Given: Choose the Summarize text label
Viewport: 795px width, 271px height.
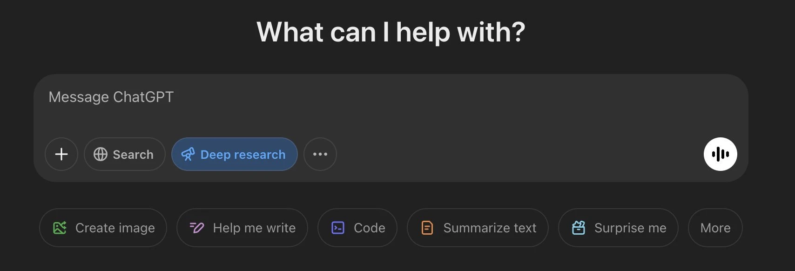Looking at the screenshot, I should point(490,228).
